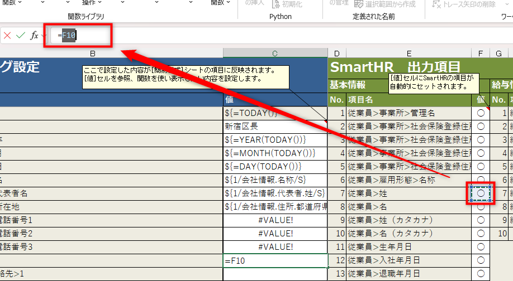Click the 従業員>入社年月日 cell
The height and width of the screenshot is (281, 513).
click(x=408, y=260)
